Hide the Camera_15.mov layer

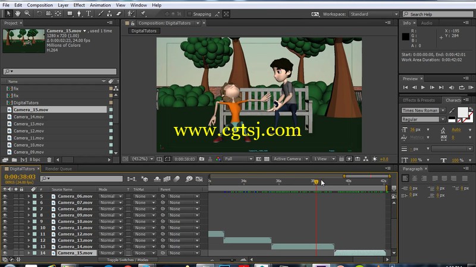coord(5,253)
